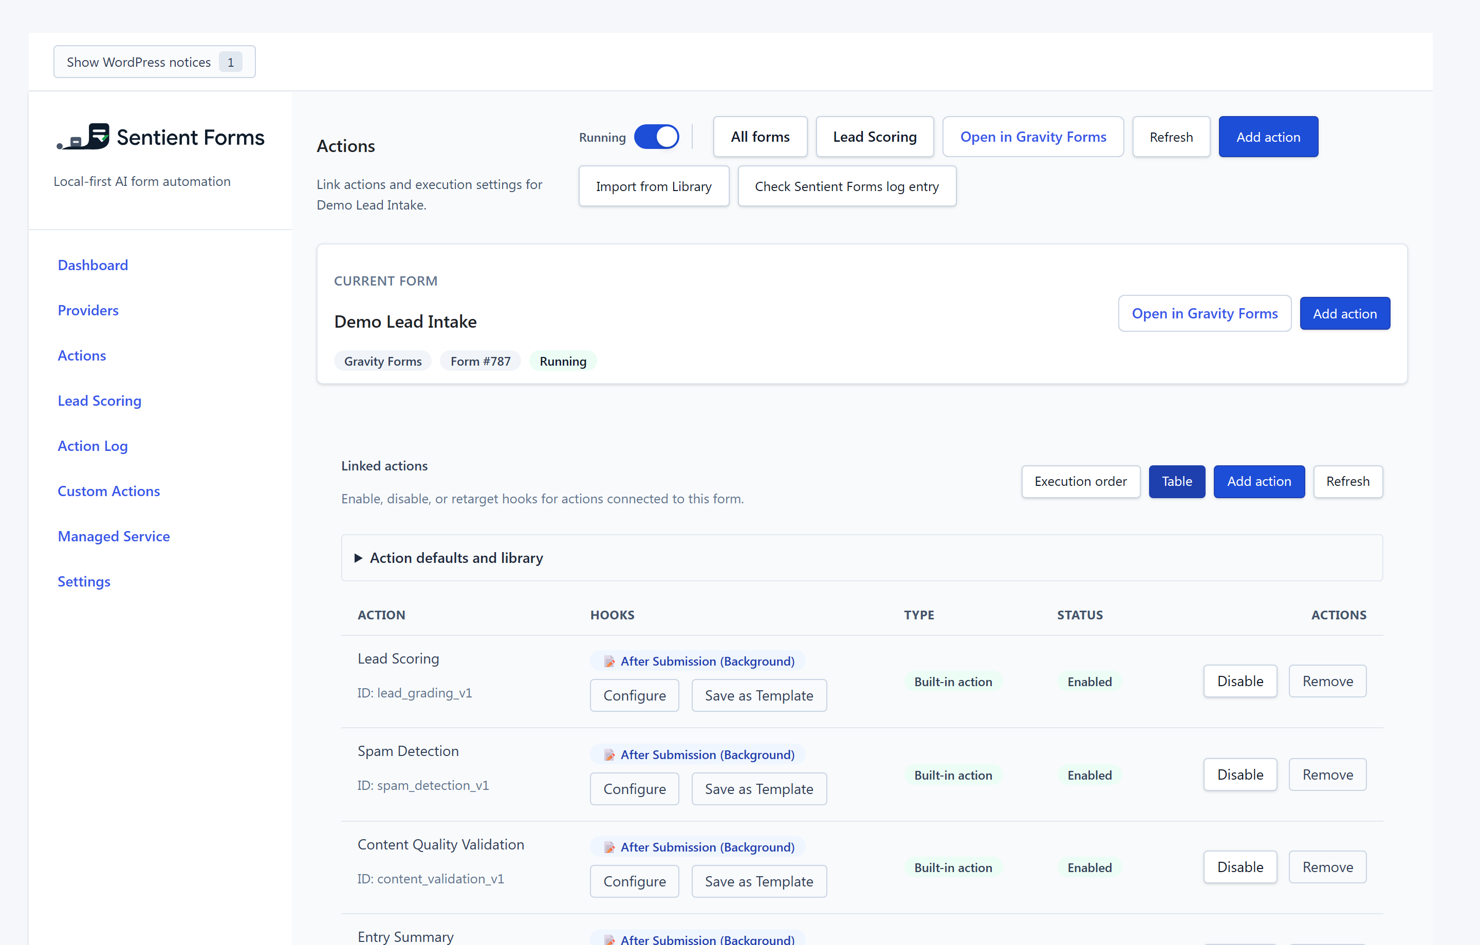
Task: Disable the Spam Detection action
Action: (x=1239, y=774)
